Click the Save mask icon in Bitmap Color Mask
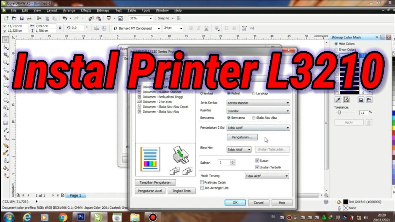 (361, 100)
